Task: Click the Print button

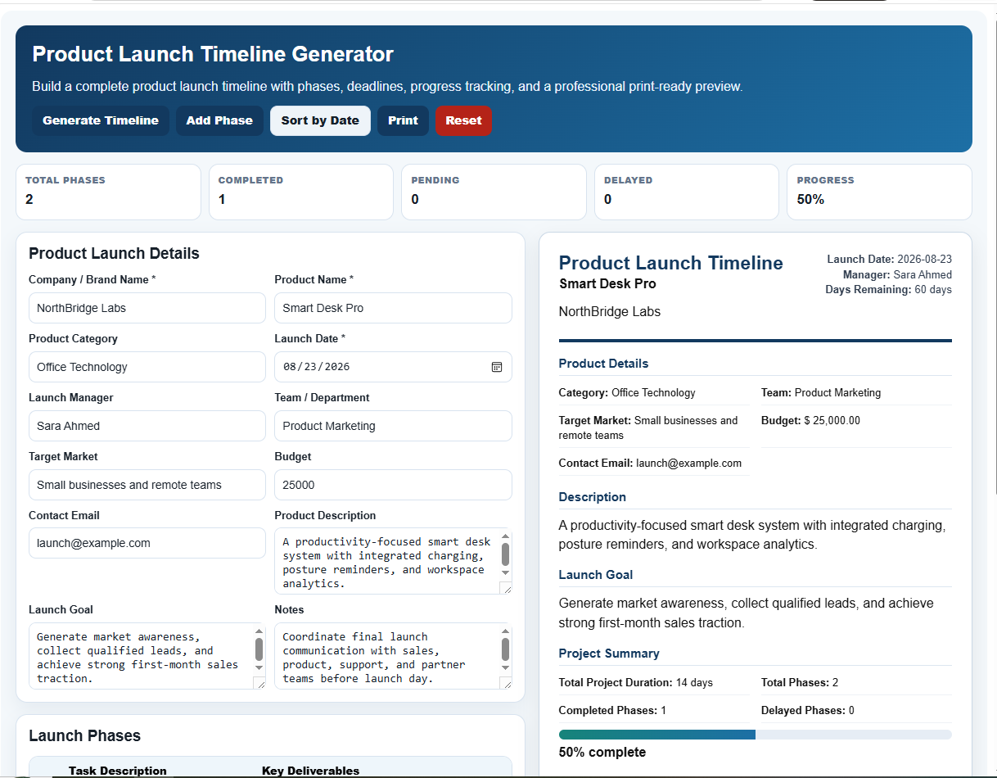Action: click(403, 120)
